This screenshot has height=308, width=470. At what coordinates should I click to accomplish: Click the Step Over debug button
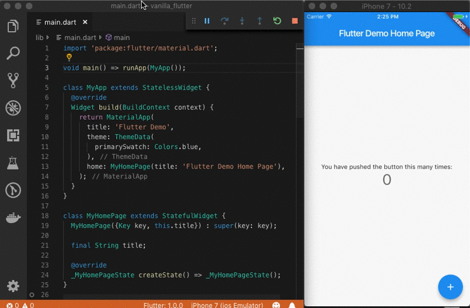coord(224,21)
